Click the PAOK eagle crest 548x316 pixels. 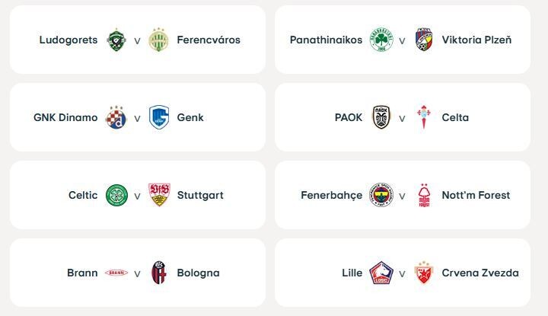[x=381, y=117]
